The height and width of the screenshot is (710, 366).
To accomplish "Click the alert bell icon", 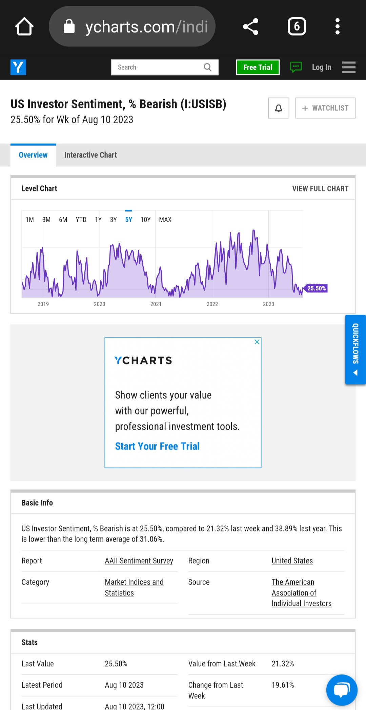I will click(x=279, y=108).
